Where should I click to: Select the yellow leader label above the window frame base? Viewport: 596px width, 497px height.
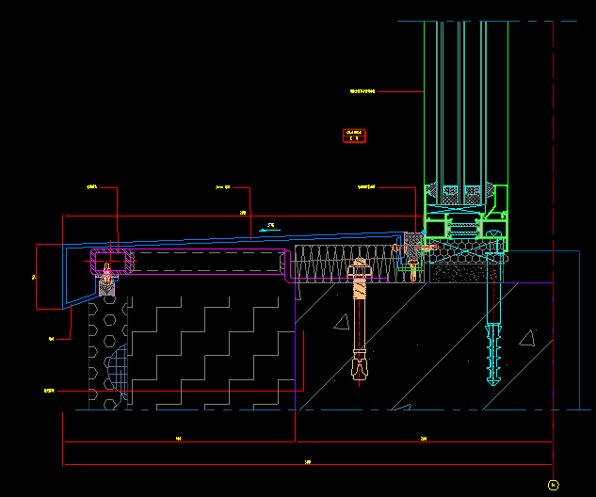click(x=366, y=186)
